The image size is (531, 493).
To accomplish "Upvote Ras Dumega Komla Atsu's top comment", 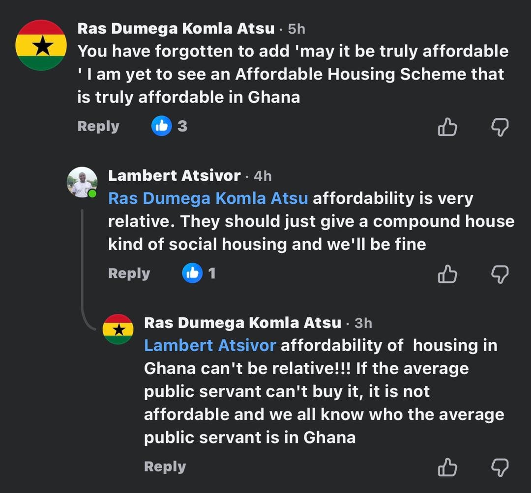I will coord(447,127).
